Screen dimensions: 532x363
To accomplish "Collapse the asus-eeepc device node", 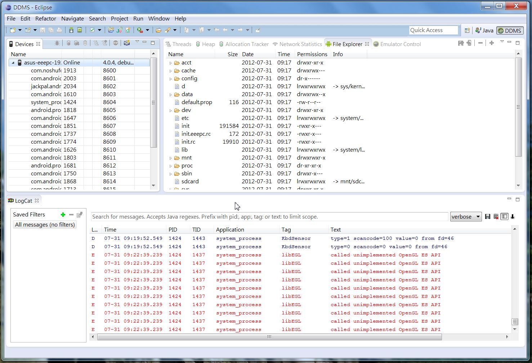I will (x=13, y=63).
